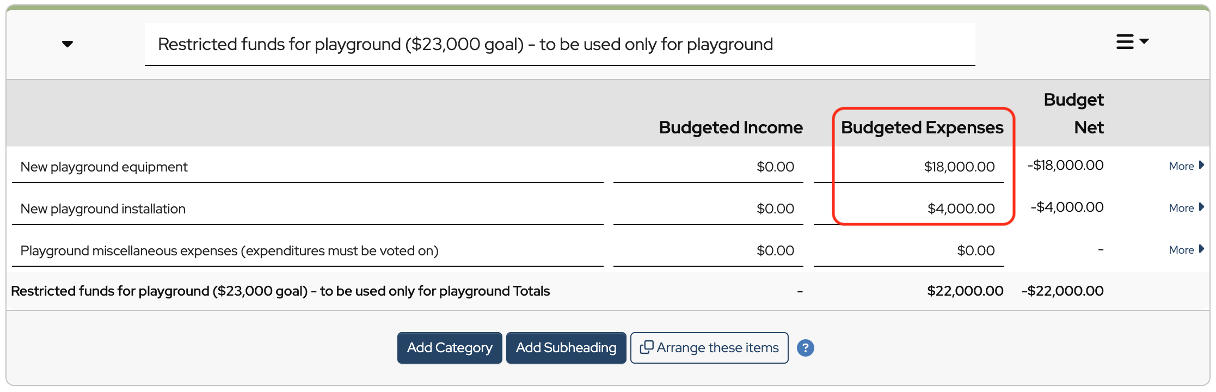This screenshot has width=1216, height=392.
Task: Edit the $4,000.00 budgeted expenses field
Action: tap(908, 209)
